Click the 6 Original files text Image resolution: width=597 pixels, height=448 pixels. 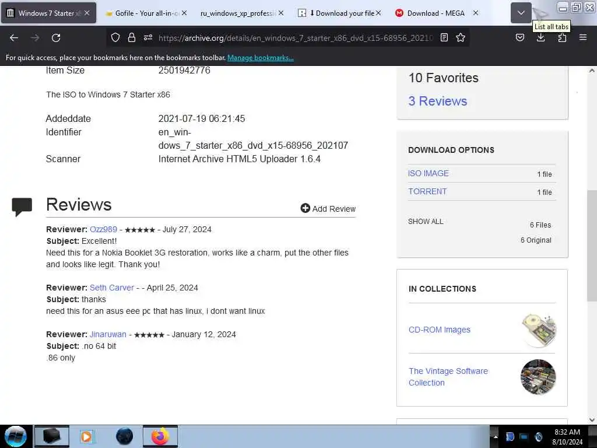tap(536, 240)
